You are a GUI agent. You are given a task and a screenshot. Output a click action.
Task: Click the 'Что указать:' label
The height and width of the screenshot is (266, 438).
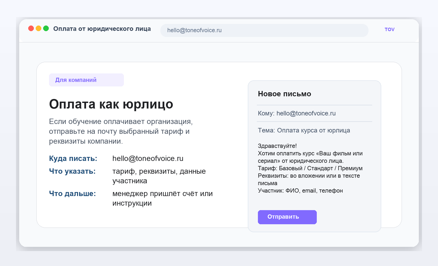pos(72,171)
